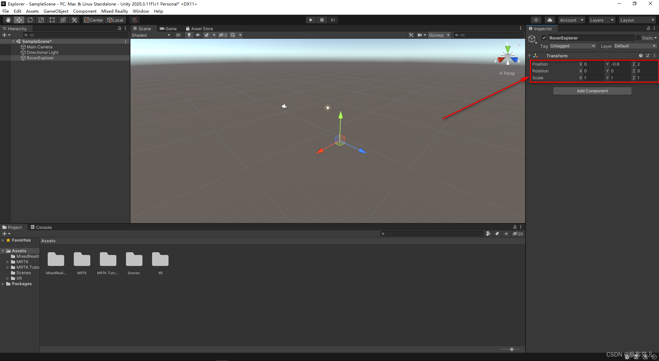Toggle scene lighting bulb
Viewport: 659px width, 361px height.
[189, 35]
